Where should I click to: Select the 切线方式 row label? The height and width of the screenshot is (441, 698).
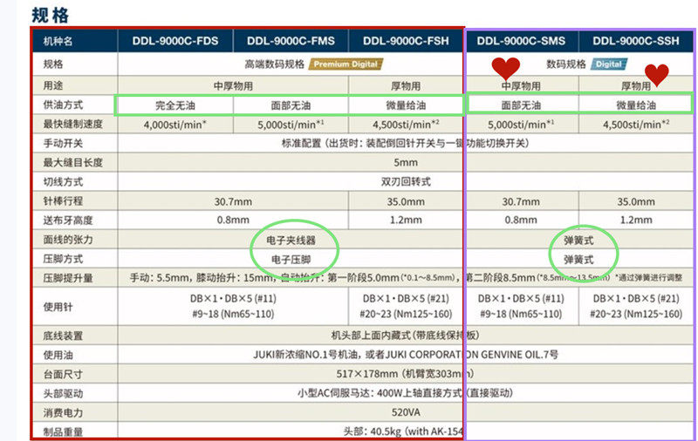pyautogui.click(x=63, y=181)
